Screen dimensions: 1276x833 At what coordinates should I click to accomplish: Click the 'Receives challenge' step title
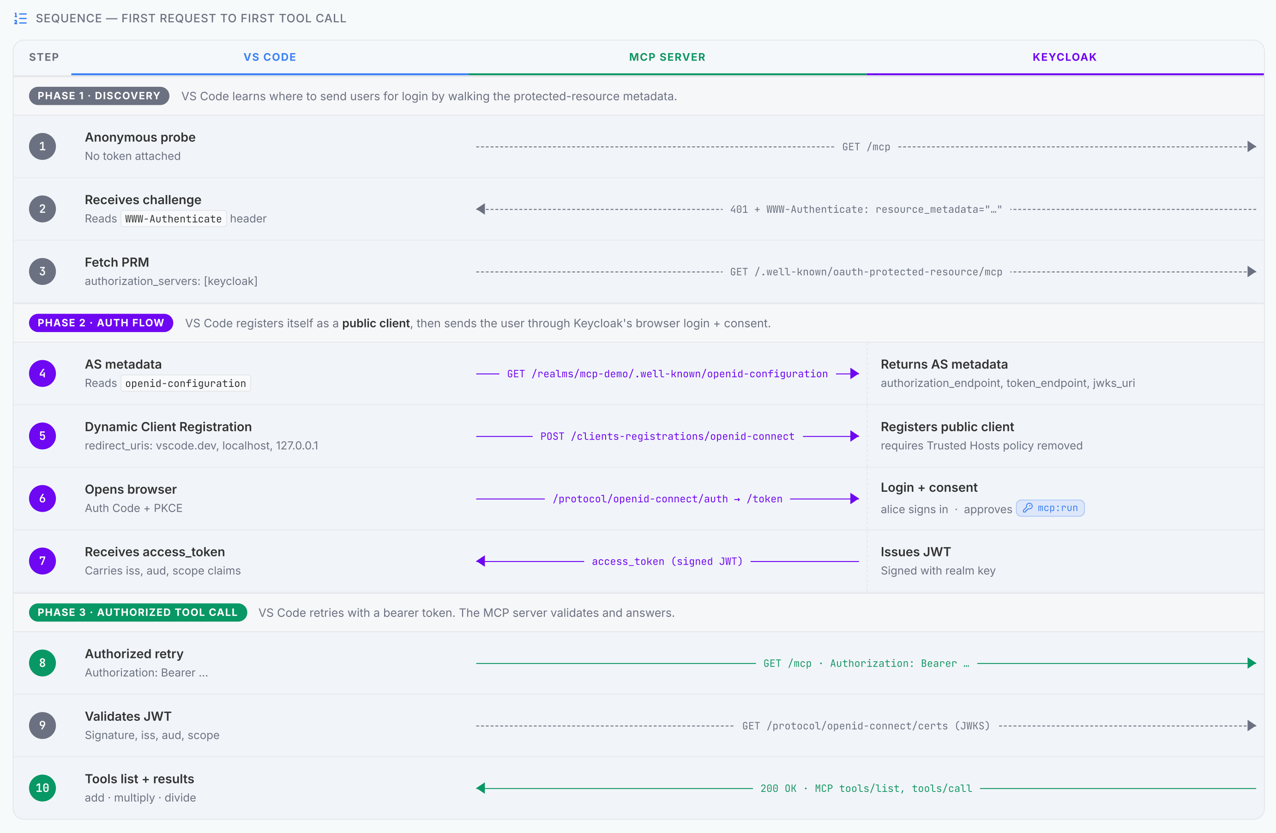[x=143, y=199]
